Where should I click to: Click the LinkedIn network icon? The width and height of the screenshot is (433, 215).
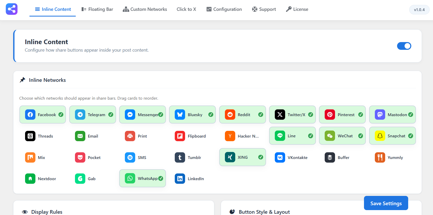[x=180, y=179]
